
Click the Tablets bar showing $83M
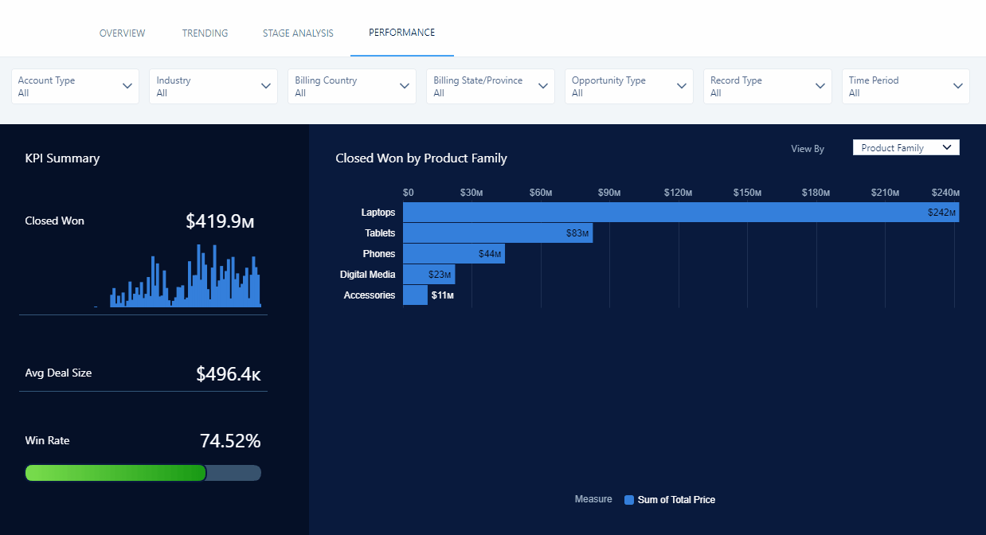point(498,232)
